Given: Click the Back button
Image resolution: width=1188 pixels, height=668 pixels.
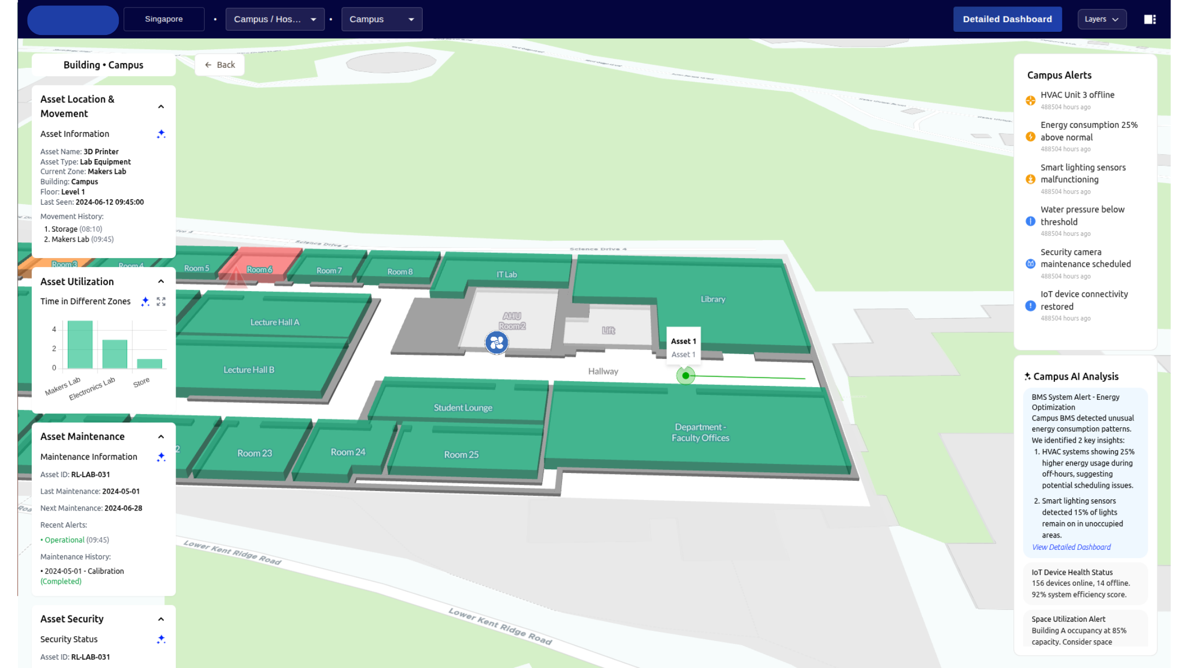Looking at the screenshot, I should (220, 65).
